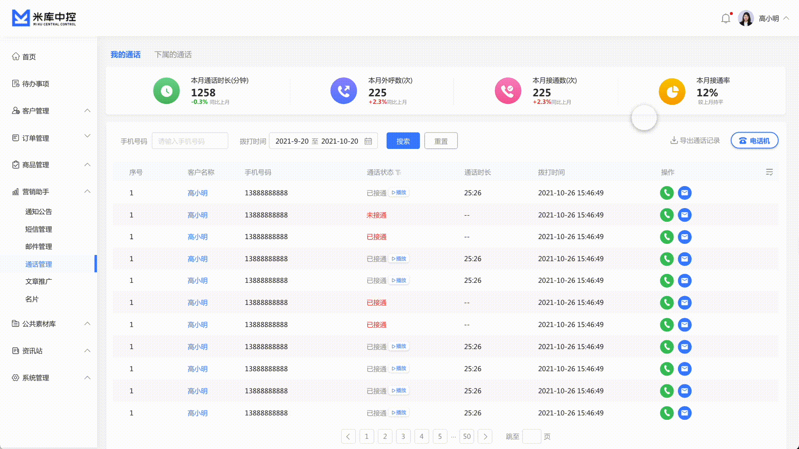The image size is (799, 449).
Task: Click 未接通 status in second row
Action: click(x=377, y=215)
